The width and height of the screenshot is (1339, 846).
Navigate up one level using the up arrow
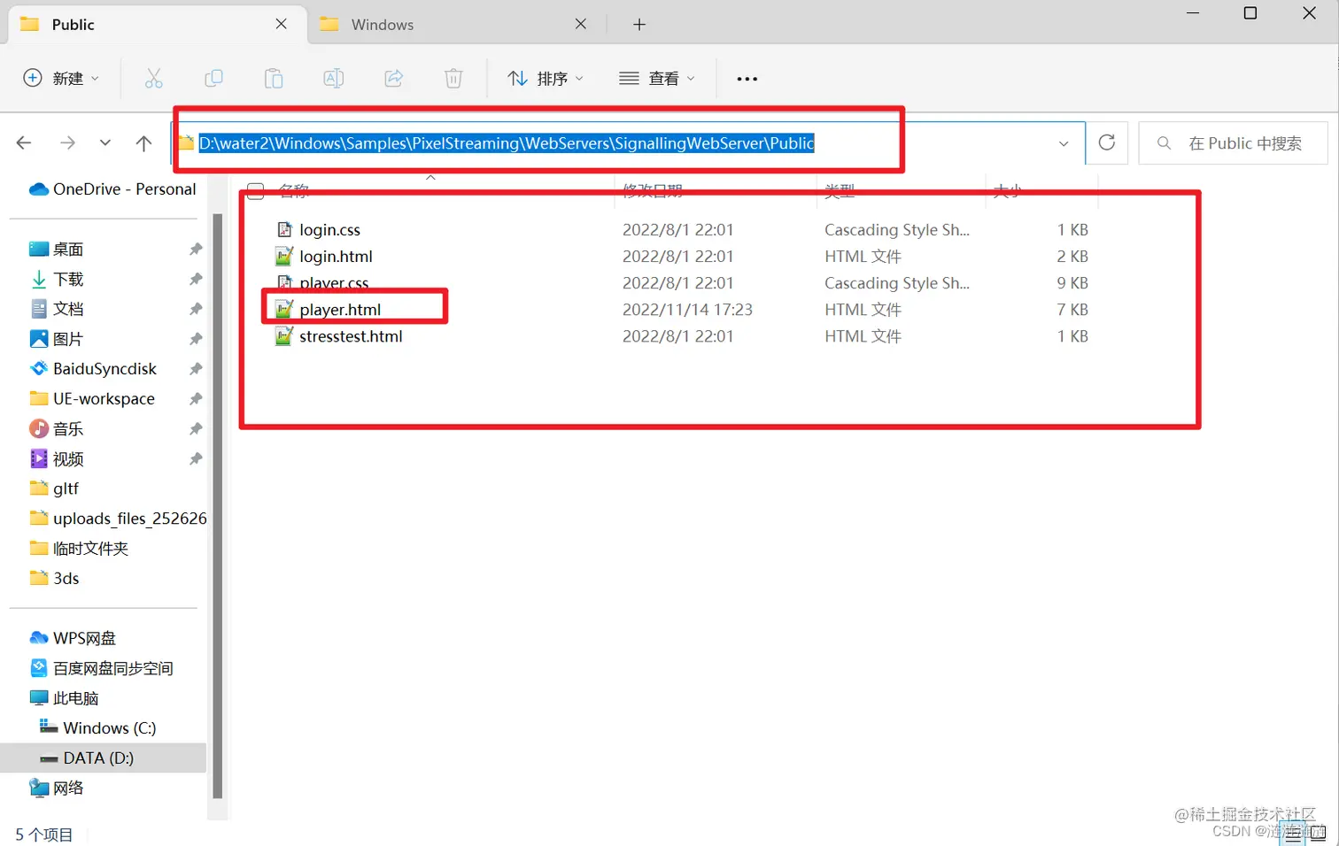pyautogui.click(x=143, y=142)
